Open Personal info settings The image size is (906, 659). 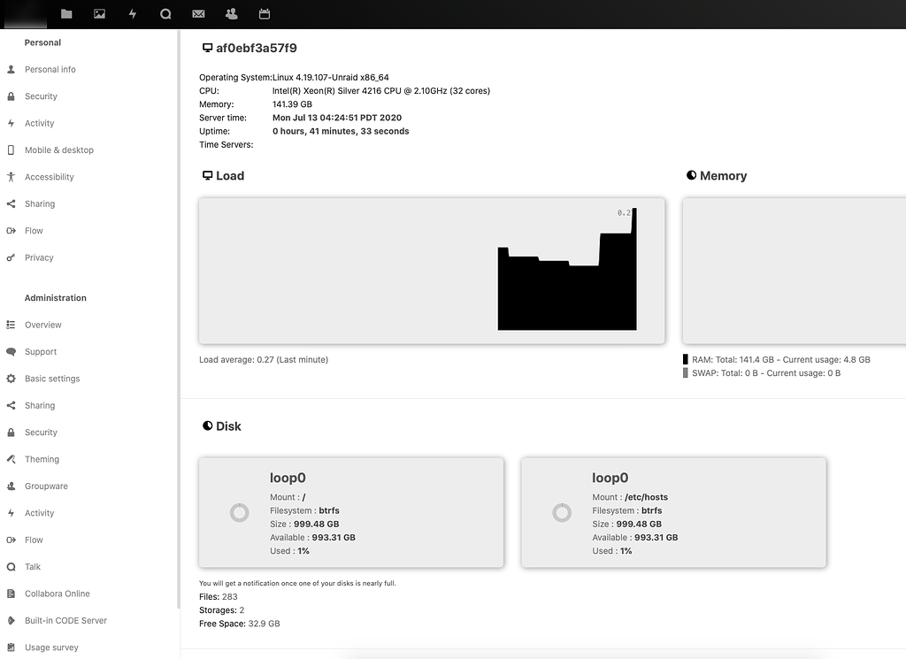[52, 69]
